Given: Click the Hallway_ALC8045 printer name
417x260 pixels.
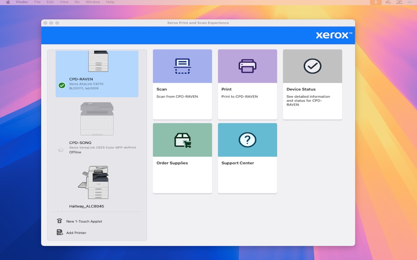Looking at the screenshot, I should (87, 206).
